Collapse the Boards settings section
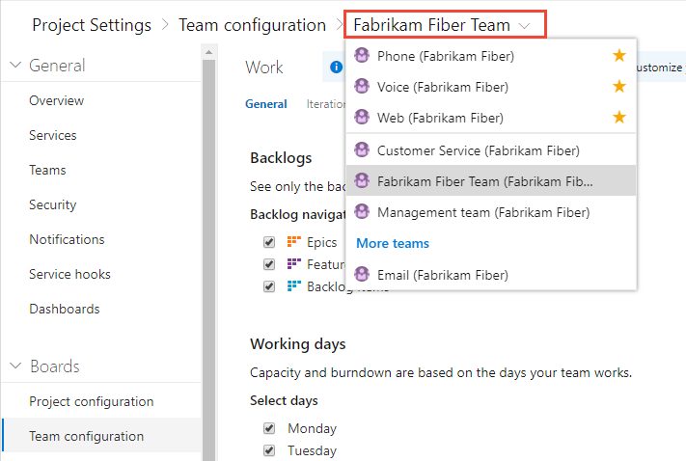This screenshot has height=461, width=686. pos(15,366)
